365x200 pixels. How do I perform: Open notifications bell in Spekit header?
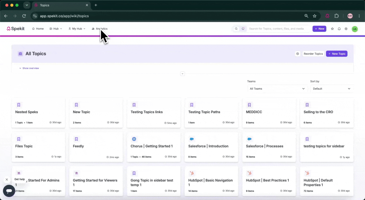339,29
